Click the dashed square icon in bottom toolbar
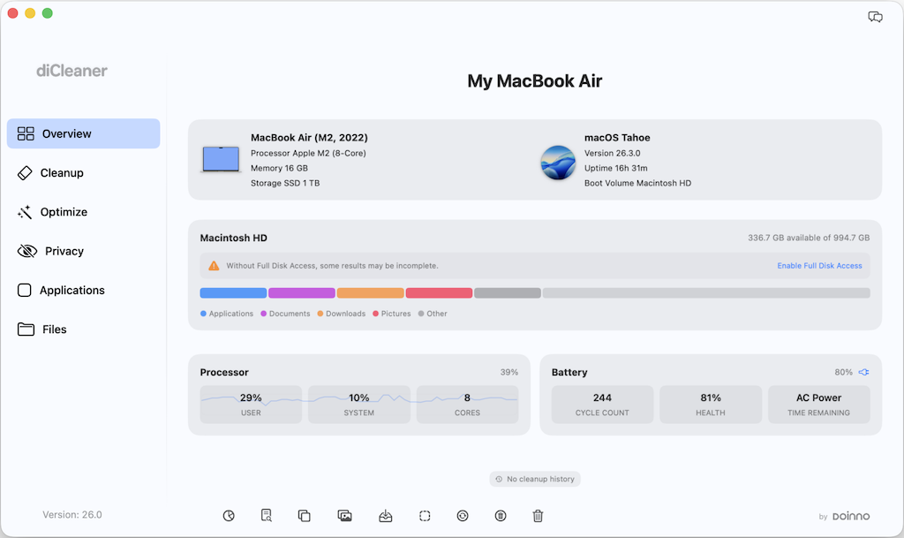Viewport: 904px width, 538px height. [x=425, y=516]
